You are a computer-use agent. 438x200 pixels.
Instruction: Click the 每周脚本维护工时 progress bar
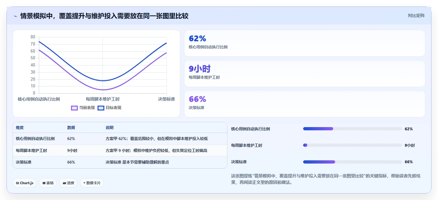click(353, 145)
